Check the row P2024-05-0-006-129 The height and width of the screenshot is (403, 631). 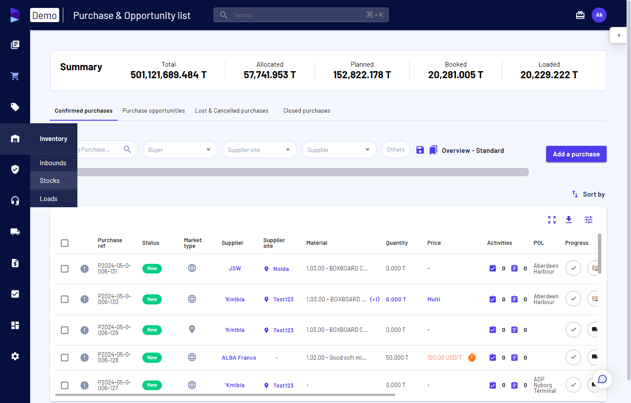point(65,330)
